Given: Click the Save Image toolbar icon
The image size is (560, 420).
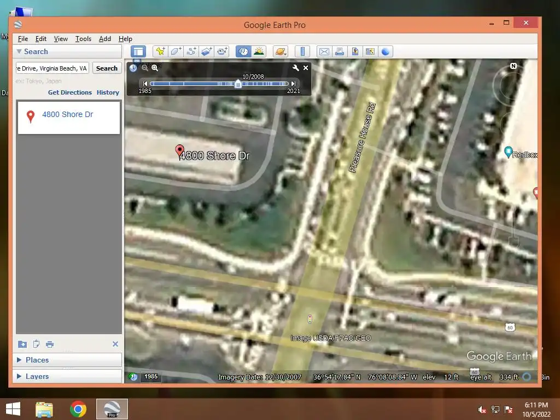Looking at the screenshot, I should [354, 51].
